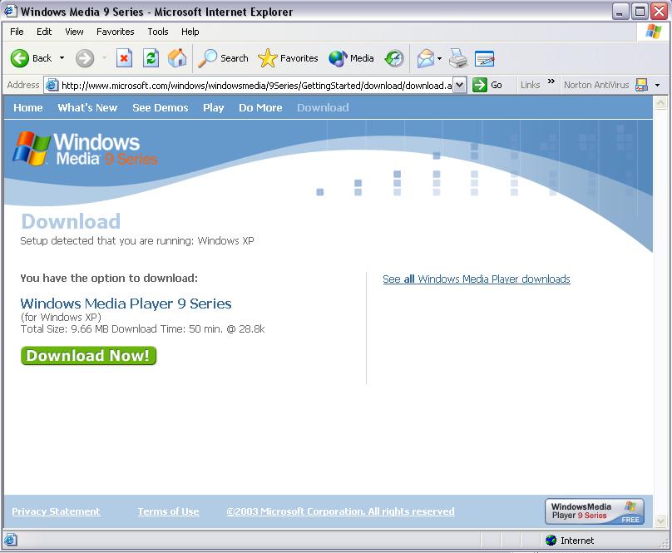Click the URL address field
This screenshot has height=553, width=672.
256,86
